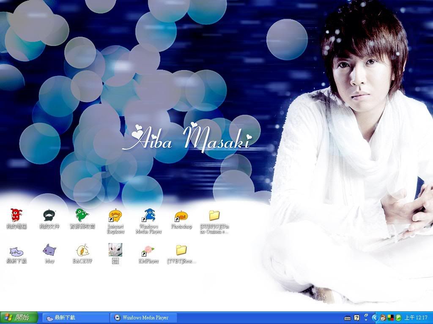This screenshot has width=433, height=324.
Task: Open the May desktop icon
Action: point(49,250)
